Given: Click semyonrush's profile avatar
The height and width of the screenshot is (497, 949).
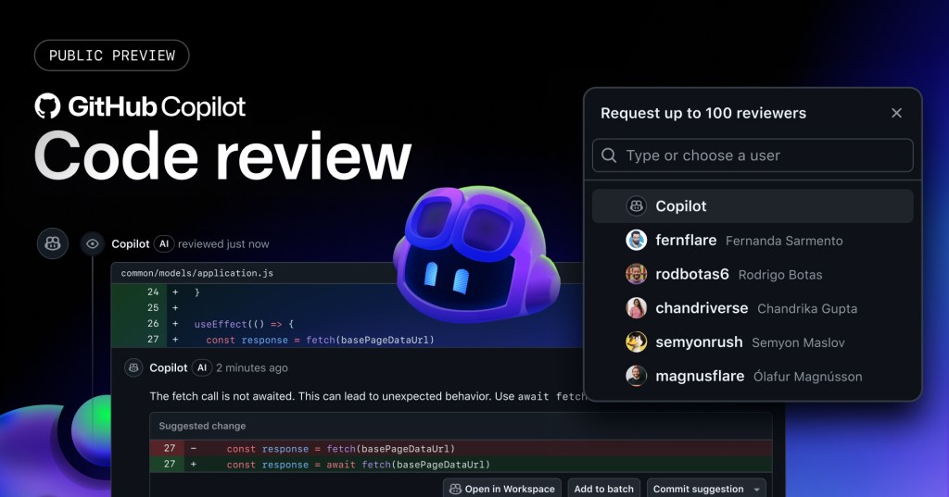Looking at the screenshot, I should [636, 342].
